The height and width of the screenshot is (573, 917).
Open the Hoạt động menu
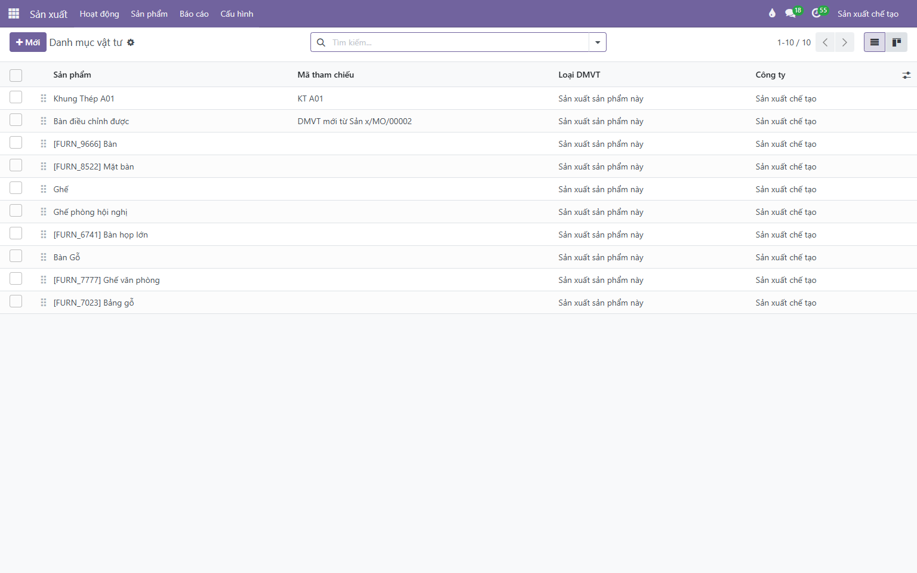point(99,14)
